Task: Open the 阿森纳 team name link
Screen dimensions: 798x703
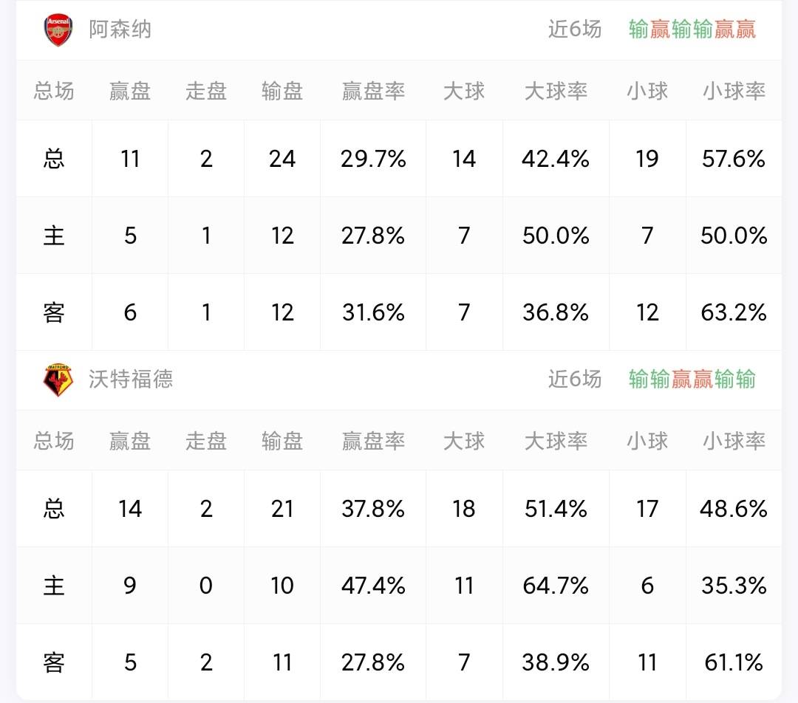Action: pos(120,30)
